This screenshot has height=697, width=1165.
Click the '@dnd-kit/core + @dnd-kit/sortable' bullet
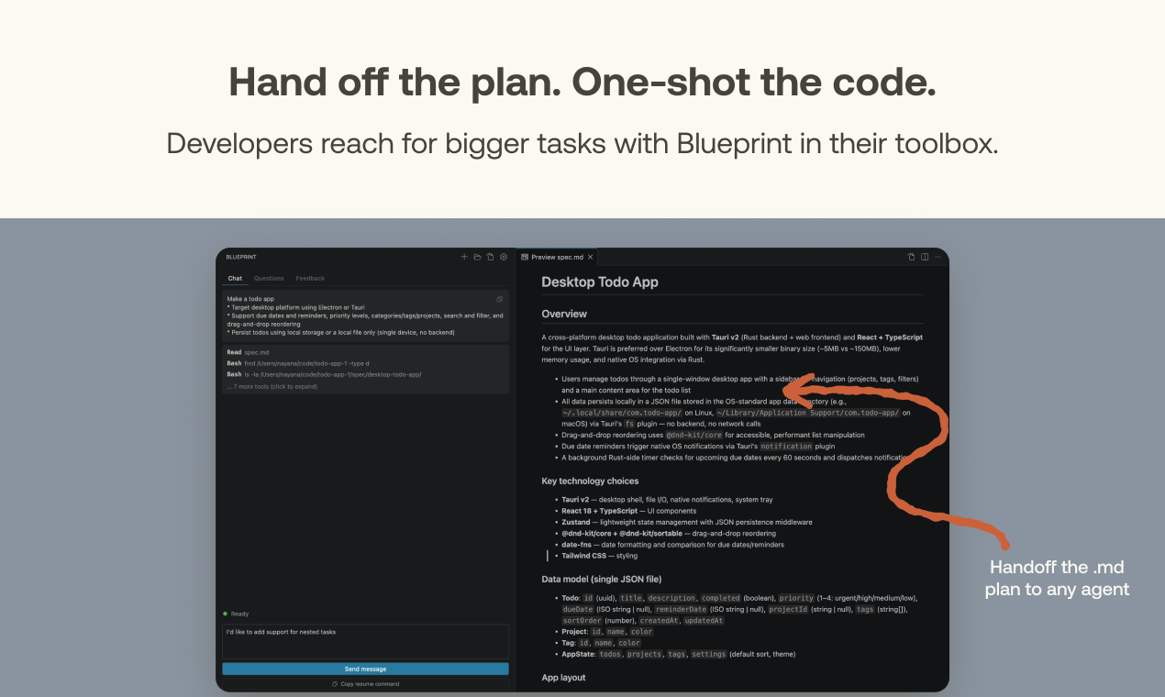coord(669,533)
